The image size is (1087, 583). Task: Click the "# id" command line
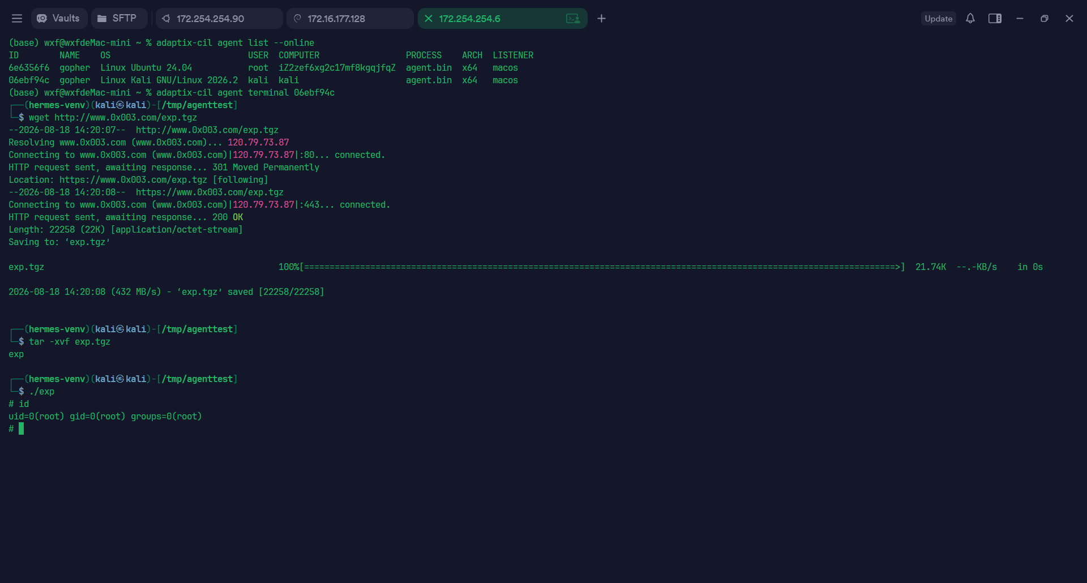(19, 404)
